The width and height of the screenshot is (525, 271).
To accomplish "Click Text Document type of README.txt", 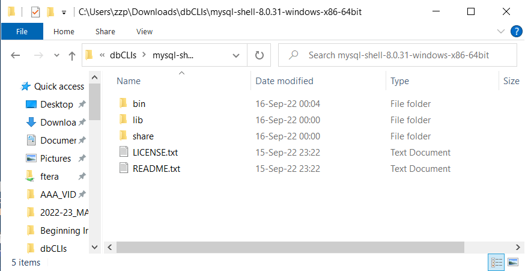I will click(420, 168).
